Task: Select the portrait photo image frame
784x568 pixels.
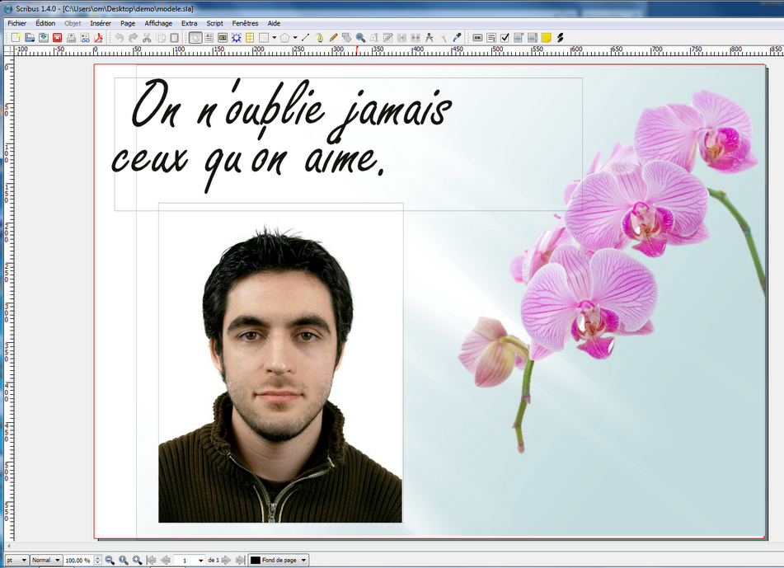Action: 280,363
